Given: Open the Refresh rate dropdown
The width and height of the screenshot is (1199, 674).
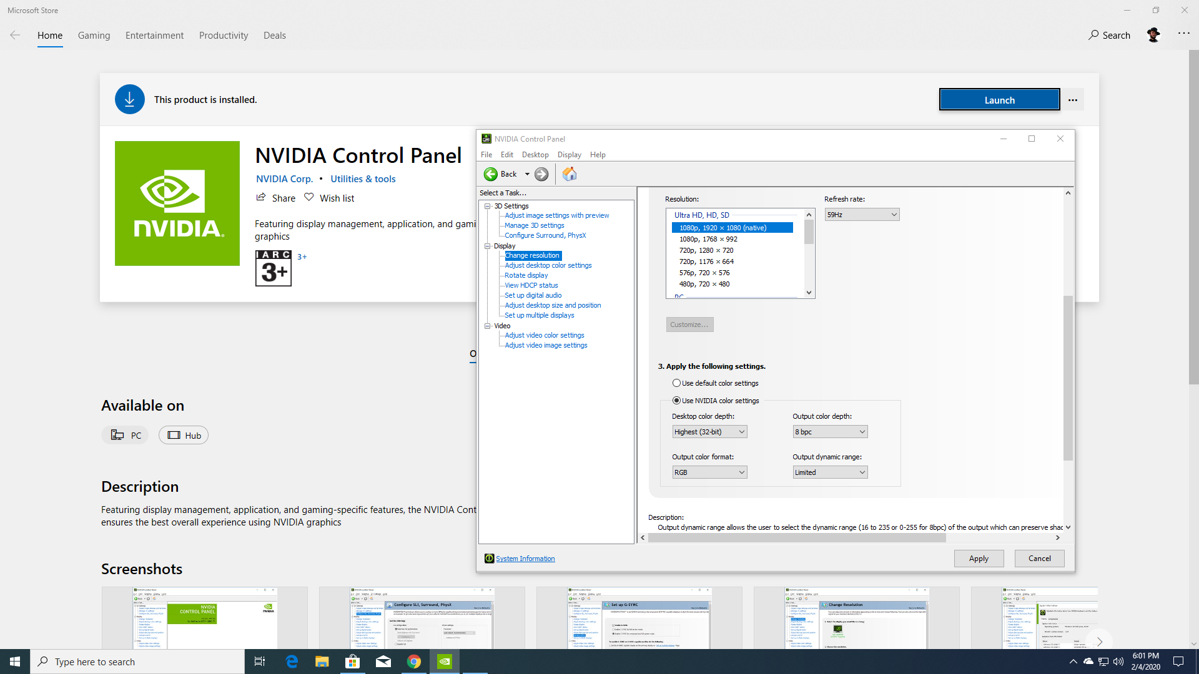Looking at the screenshot, I should [862, 215].
